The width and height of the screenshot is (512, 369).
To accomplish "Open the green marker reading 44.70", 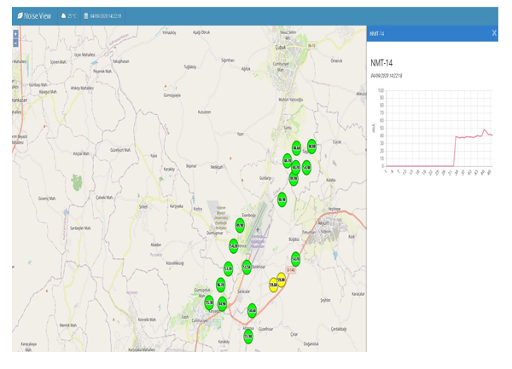I will [295, 167].
